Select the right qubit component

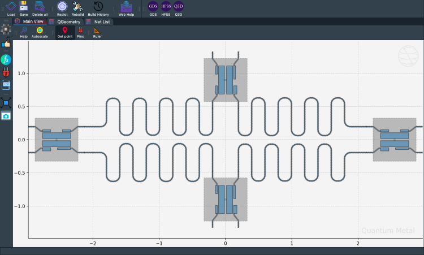[x=395, y=140]
